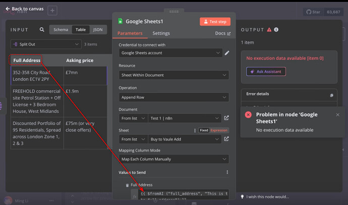
Task: Open the Google Sheets account credential dropdown
Action: pos(170,53)
